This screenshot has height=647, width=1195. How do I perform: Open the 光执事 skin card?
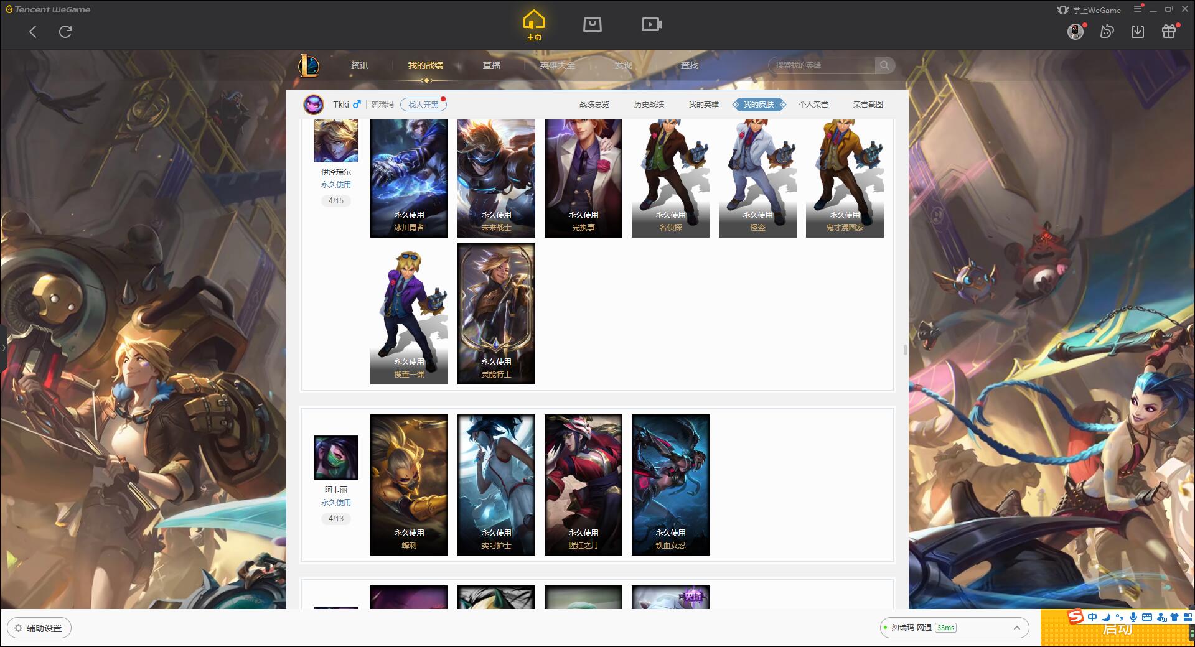coord(583,178)
